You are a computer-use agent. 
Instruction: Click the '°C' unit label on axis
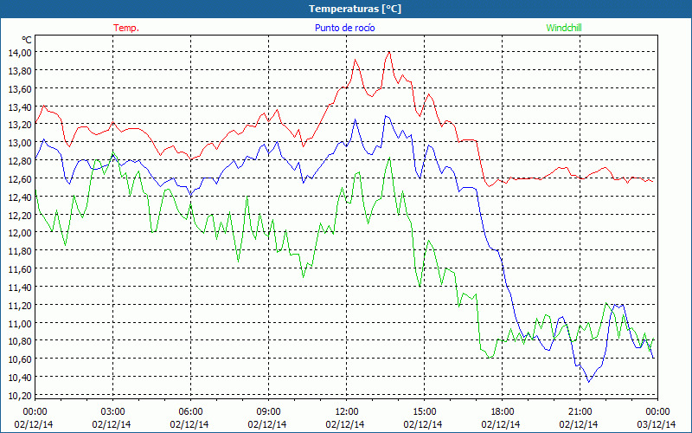[27, 40]
